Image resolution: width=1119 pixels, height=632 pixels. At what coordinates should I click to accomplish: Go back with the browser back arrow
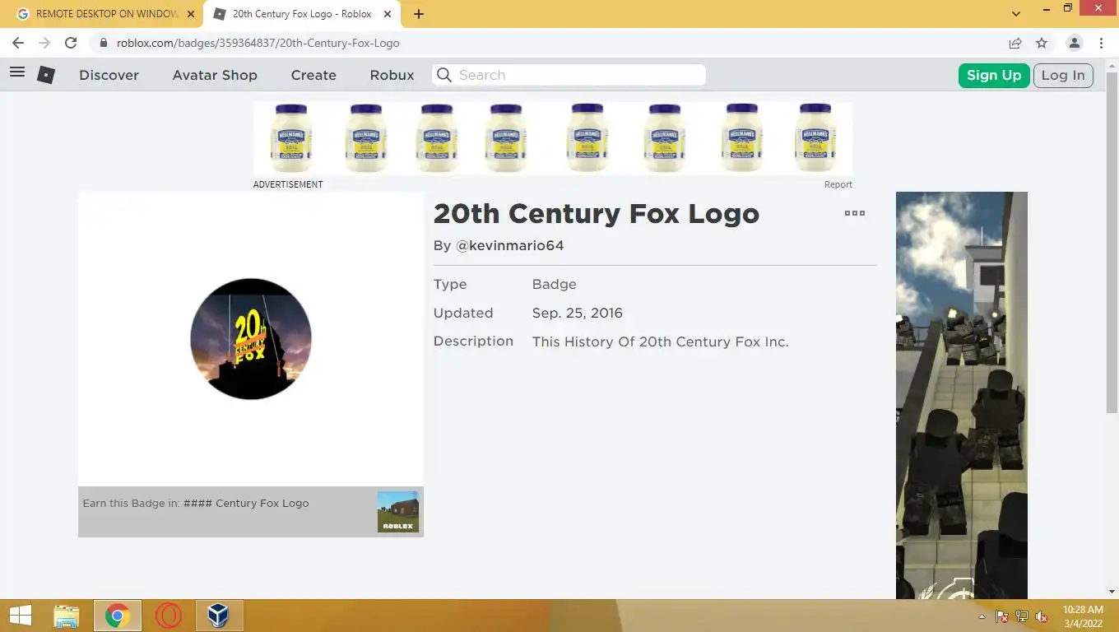click(18, 43)
